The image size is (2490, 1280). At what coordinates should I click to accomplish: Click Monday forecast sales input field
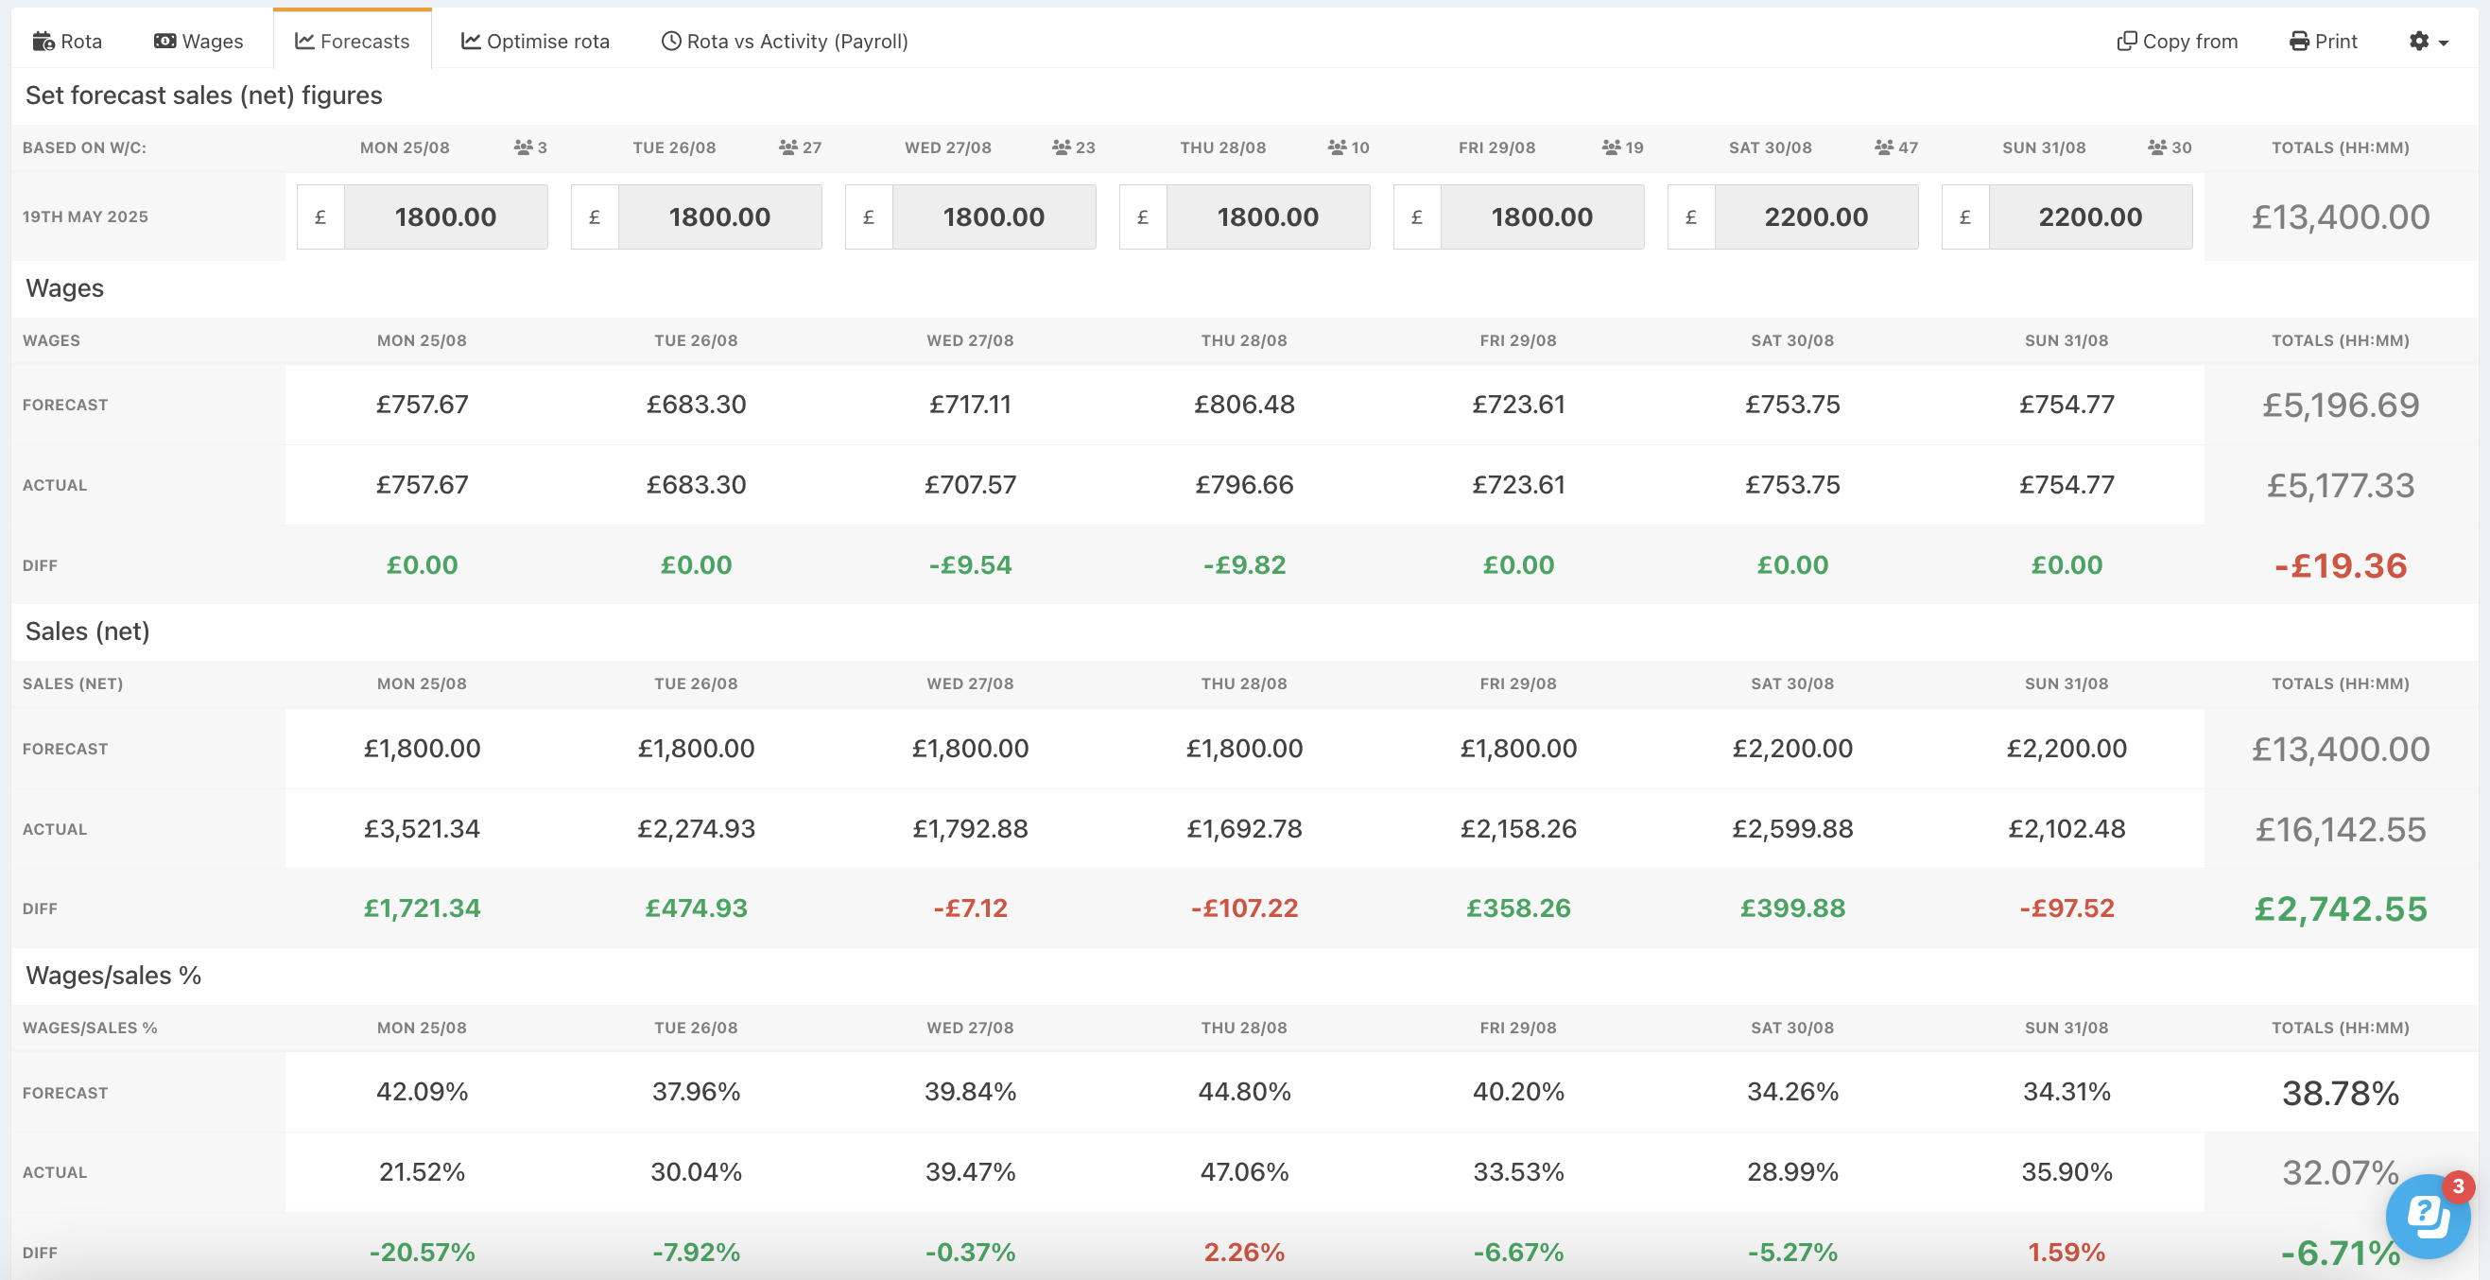point(445,216)
